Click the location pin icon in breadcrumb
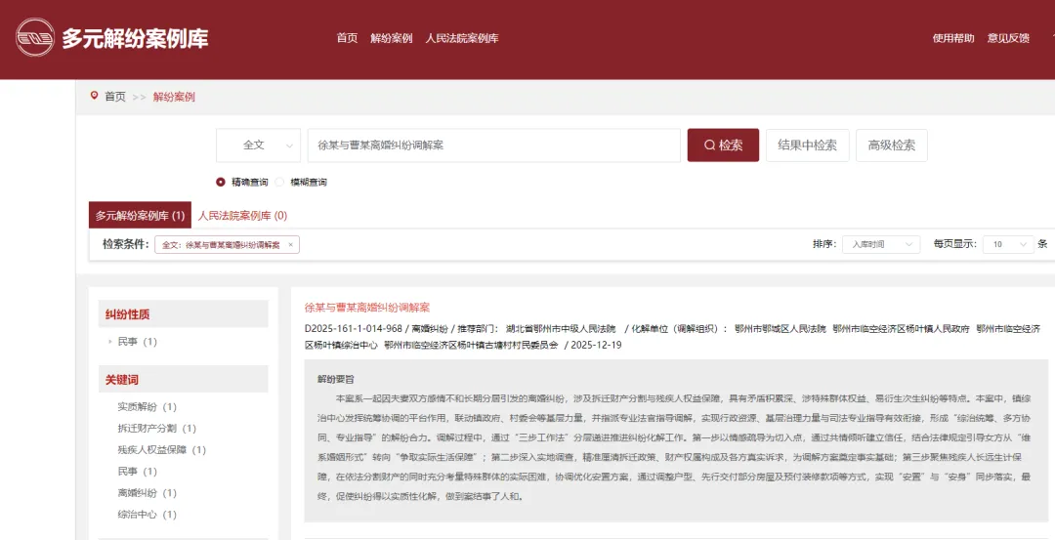 pyautogui.click(x=94, y=96)
